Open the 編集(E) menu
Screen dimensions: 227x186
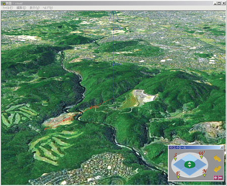pyautogui.click(x=21, y=8)
